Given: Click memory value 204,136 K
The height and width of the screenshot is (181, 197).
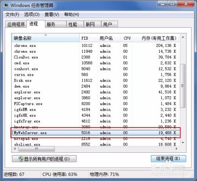Looking at the screenshot, I should coord(166,46).
